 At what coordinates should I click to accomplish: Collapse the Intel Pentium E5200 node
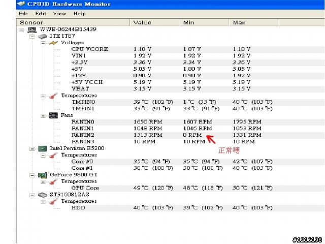pos(32,149)
